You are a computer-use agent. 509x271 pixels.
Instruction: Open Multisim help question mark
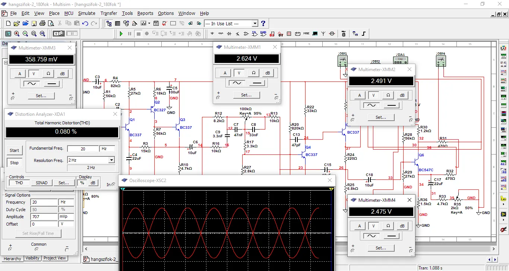263,23
